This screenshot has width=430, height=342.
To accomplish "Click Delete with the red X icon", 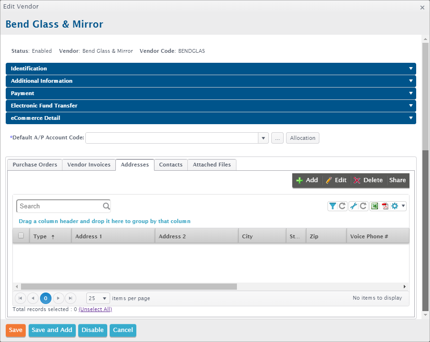I will tap(368, 180).
